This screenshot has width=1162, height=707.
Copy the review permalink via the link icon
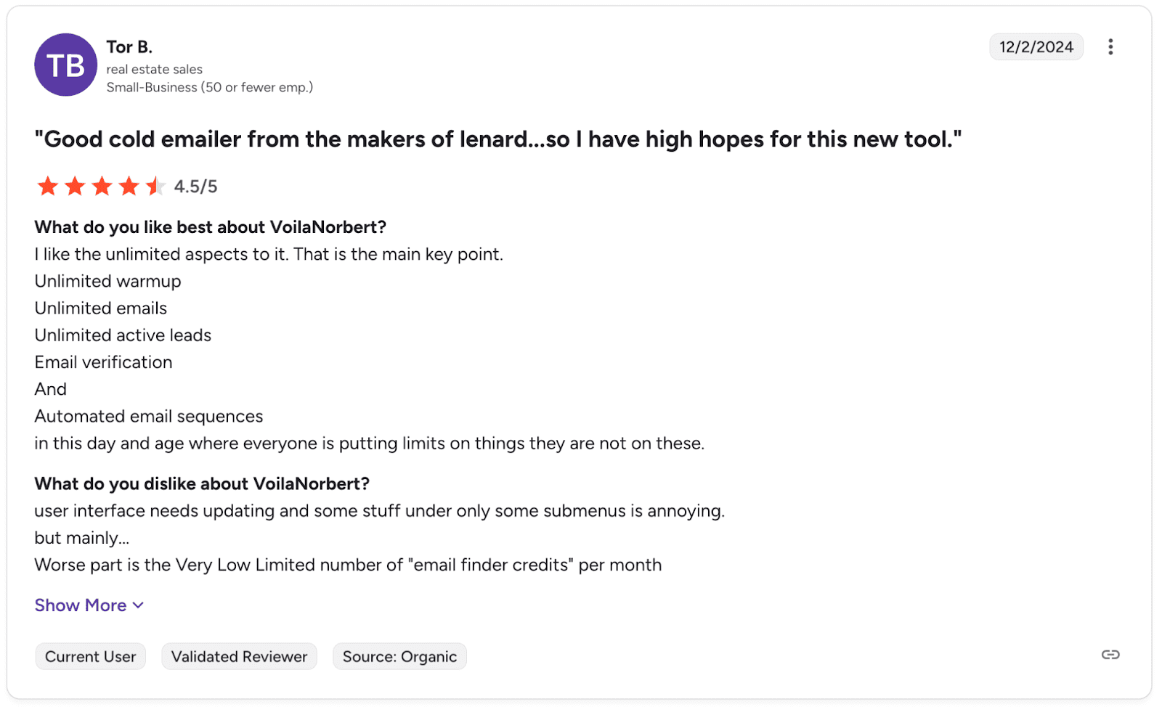(1110, 655)
